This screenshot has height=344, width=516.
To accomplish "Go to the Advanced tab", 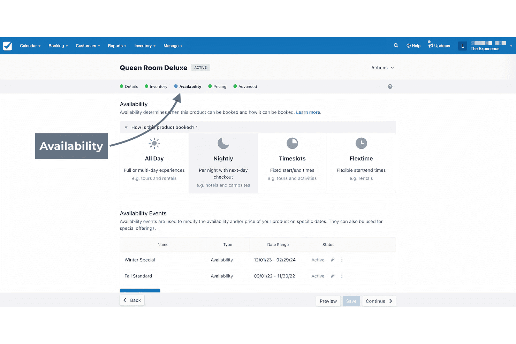I will point(245,86).
